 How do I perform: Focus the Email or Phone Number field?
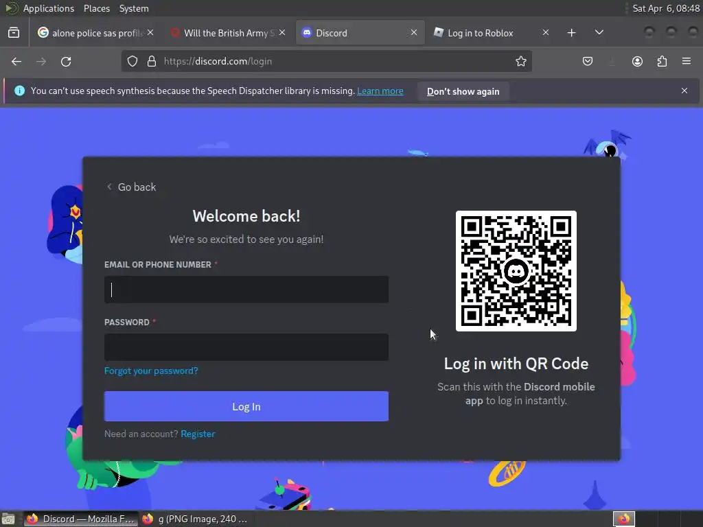click(246, 290)
